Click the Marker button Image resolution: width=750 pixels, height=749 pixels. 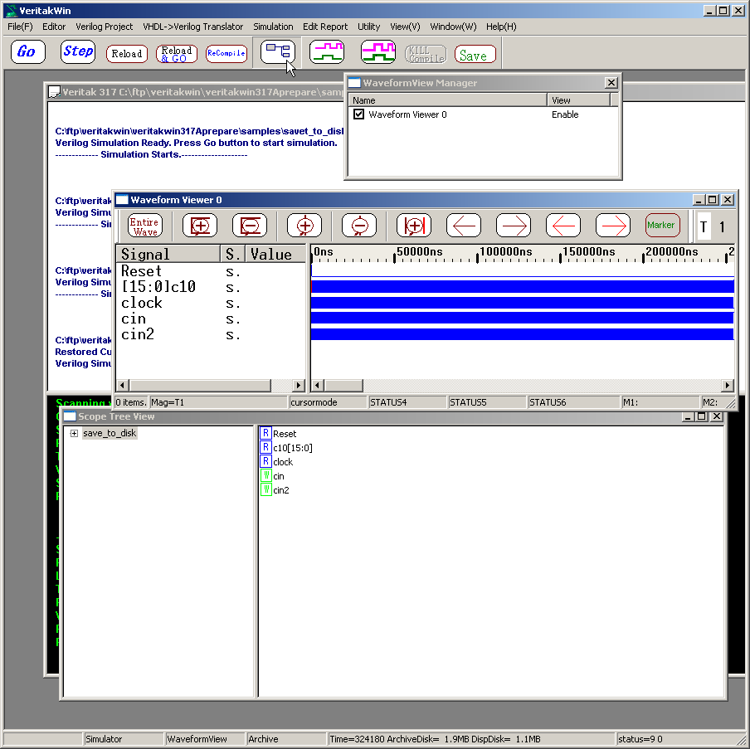tap(662, 226)
